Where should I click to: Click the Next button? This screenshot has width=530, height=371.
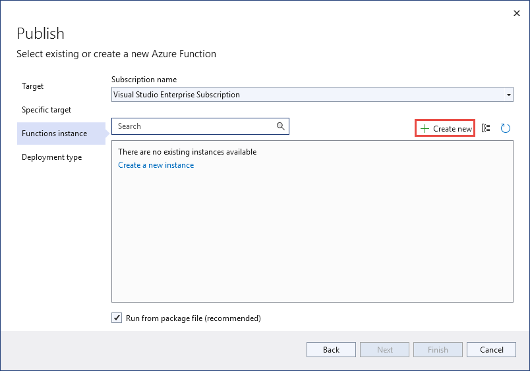(384, 350)
